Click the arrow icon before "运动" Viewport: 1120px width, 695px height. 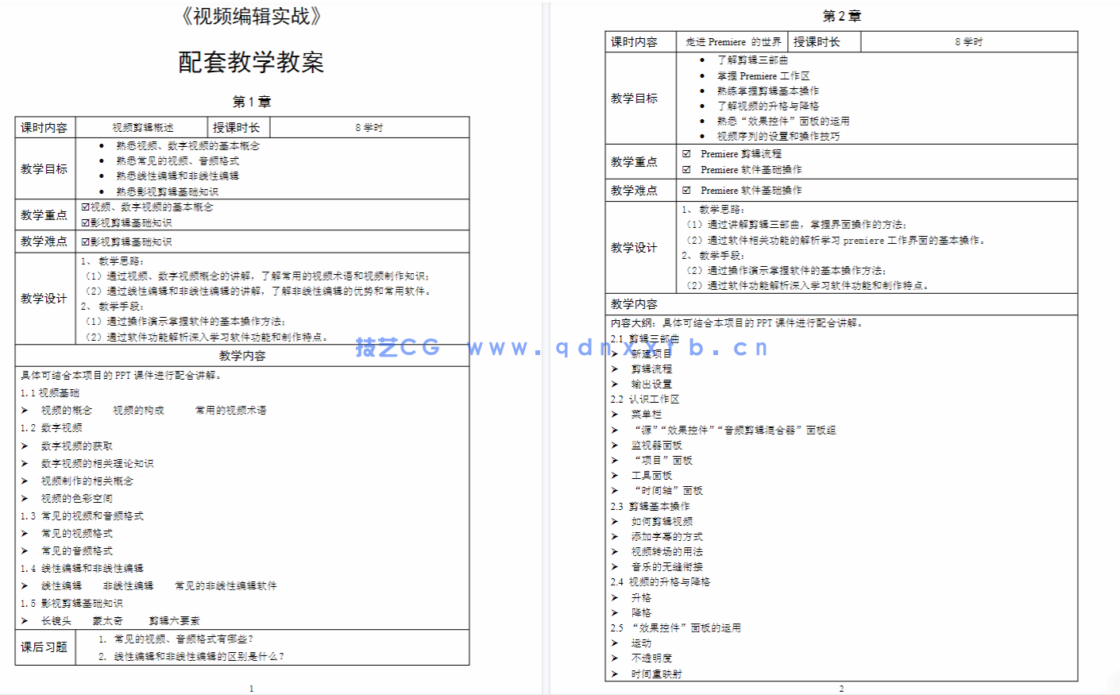[612, 643]
